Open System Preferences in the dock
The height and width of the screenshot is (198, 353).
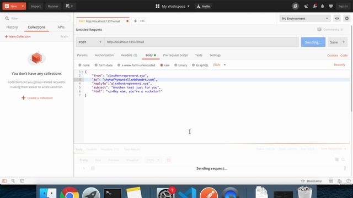tap(165, 193)
